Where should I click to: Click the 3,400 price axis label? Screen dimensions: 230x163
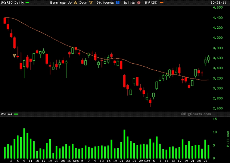point(218,68)
